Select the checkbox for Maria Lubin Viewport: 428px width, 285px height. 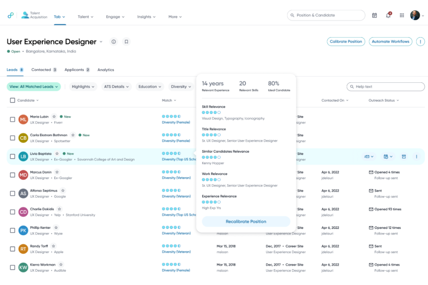(x=12, y=119)
